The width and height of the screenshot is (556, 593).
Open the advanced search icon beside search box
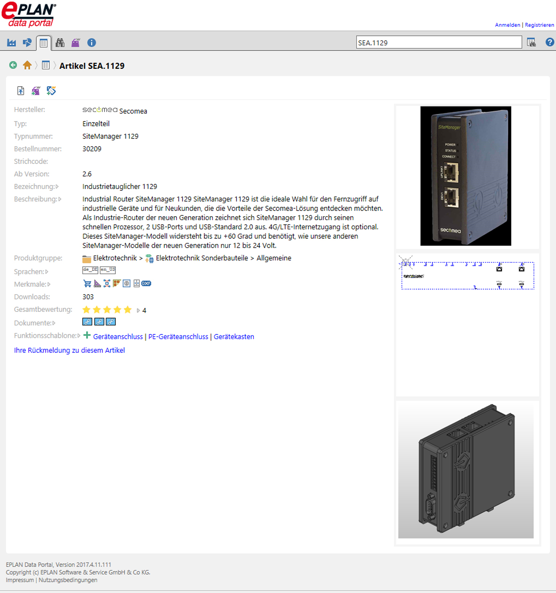coord(532,42)
